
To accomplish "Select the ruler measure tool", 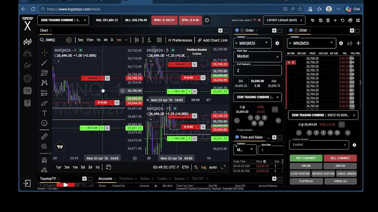I will tap(44, 136).
